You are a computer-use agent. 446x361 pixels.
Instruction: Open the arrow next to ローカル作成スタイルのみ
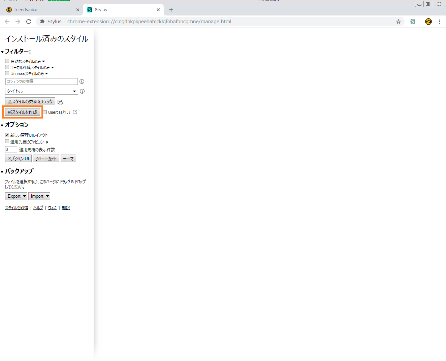[x=53, y=67]
